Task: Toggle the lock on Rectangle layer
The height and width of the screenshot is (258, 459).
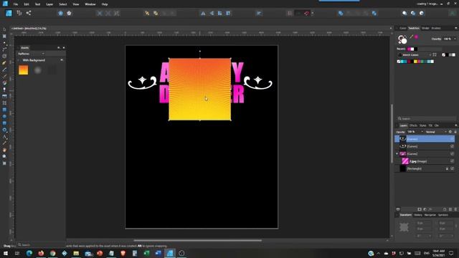Action: [447, 169]
